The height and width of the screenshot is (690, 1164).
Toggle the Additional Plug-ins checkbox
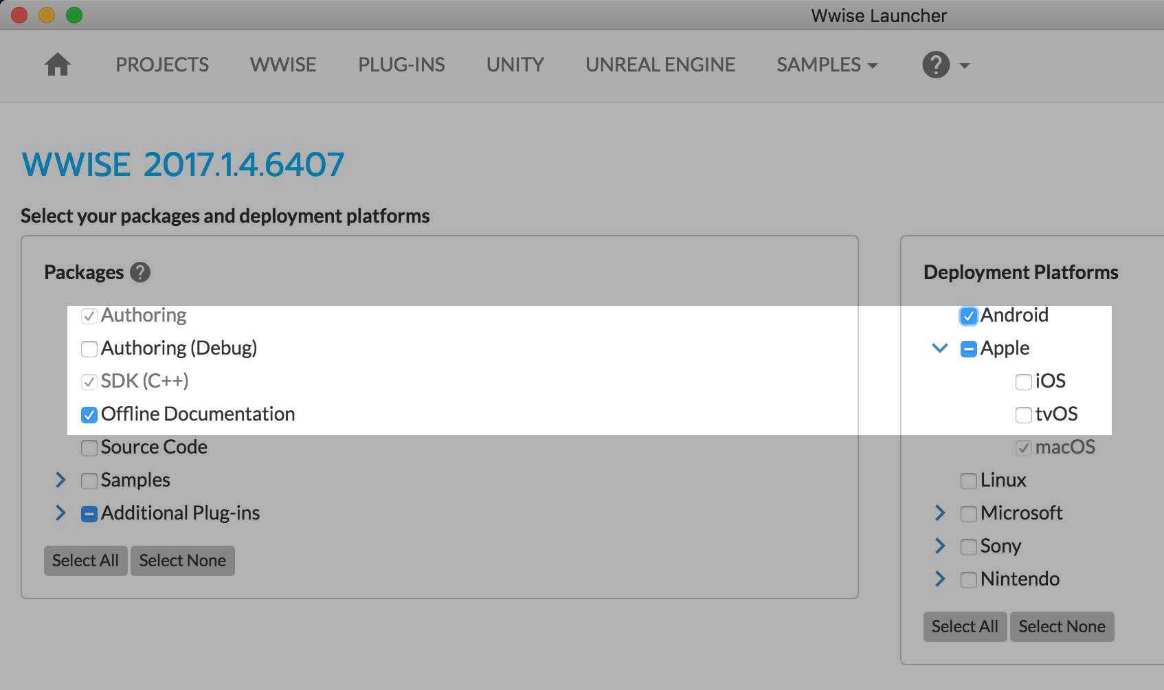pyautogui.click(x=89, y=514)
